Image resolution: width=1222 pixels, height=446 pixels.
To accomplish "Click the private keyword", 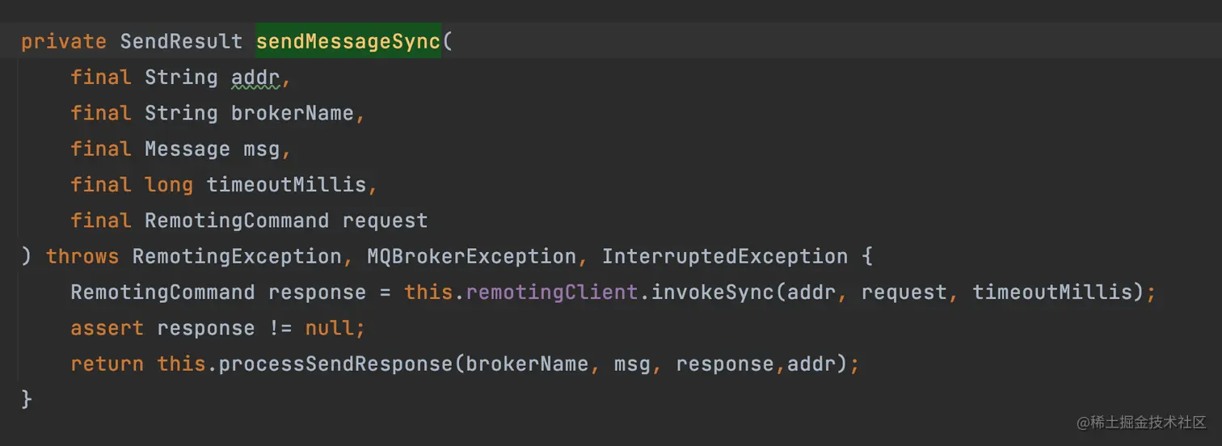I will pos(64,41).
